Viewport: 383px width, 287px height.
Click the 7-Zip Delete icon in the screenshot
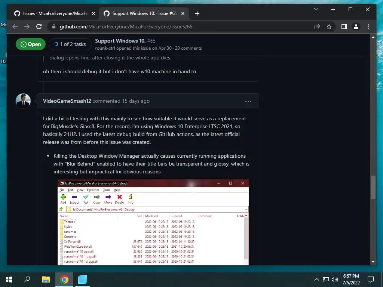119,199
